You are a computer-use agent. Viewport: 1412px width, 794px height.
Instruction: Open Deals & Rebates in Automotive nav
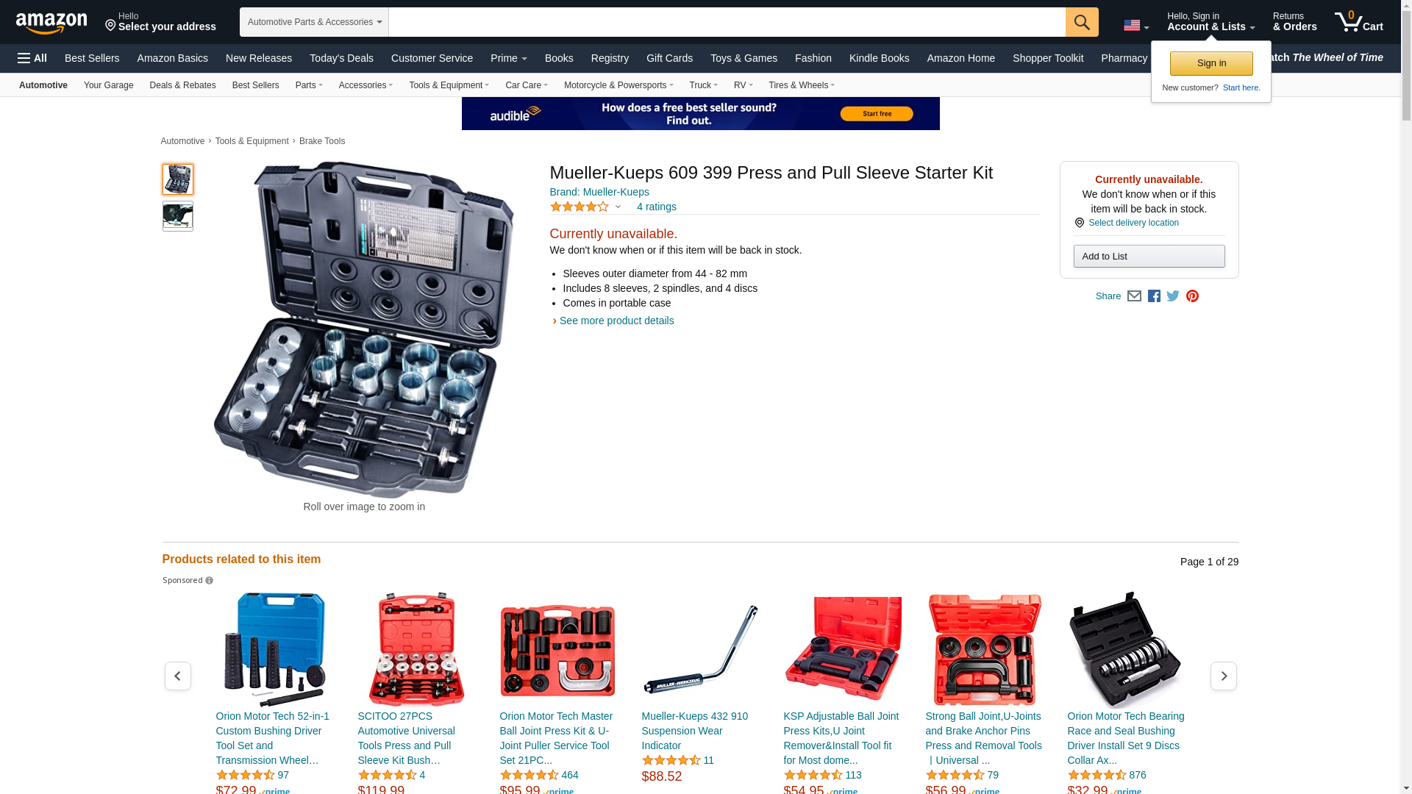(x=182, y=85)
